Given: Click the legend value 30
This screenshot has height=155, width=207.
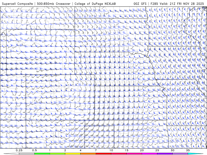Looking at the screenshot, I should click(x=172, y=150).
